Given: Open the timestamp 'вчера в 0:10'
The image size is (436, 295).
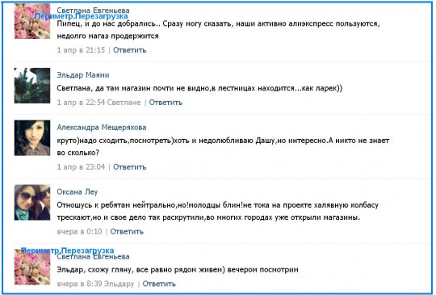Looking at the screenshot, I should click(79, 231).
